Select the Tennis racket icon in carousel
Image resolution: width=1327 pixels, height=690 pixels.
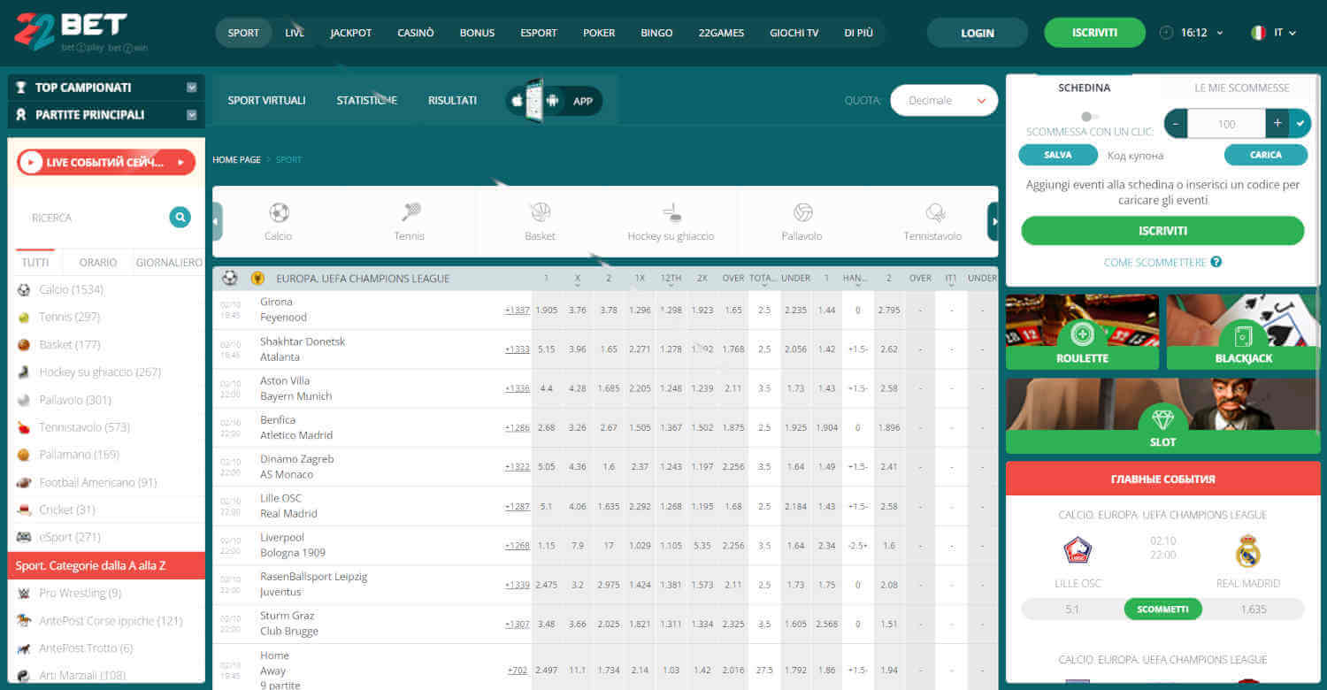coord(410,212)
